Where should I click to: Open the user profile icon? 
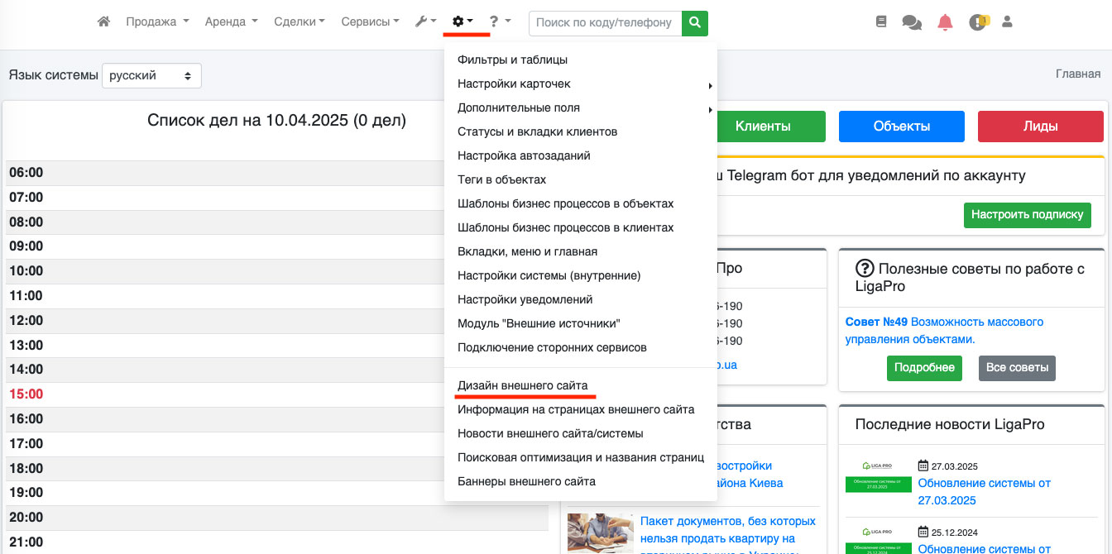(x=1007, y=22)
